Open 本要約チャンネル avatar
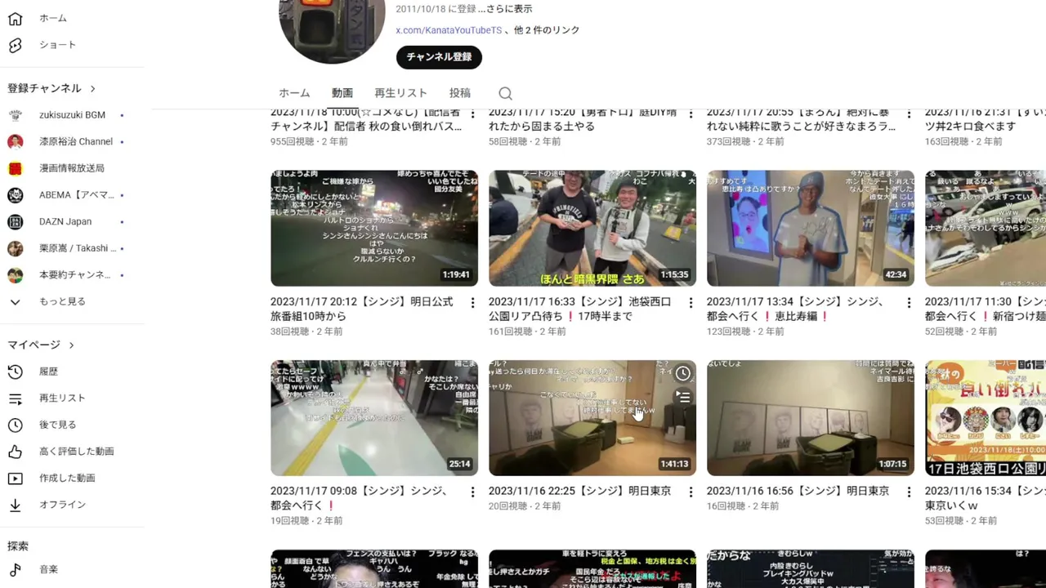The width and height of the screenshot is (1046, 588). [x=15, y=275]
